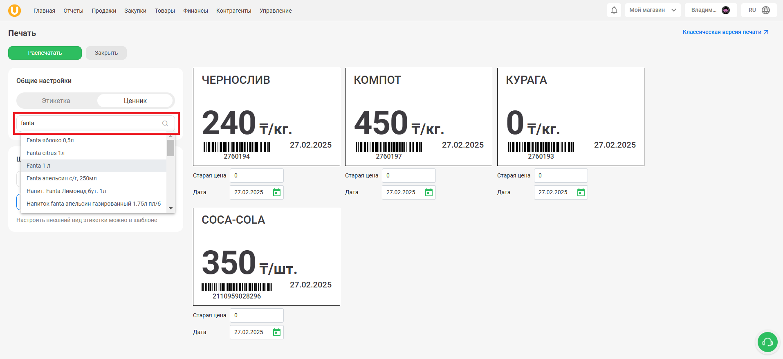Select the ЧЕРНОСЛИВ price tag preview
The image size is (783, 359).
click(267, 117)
